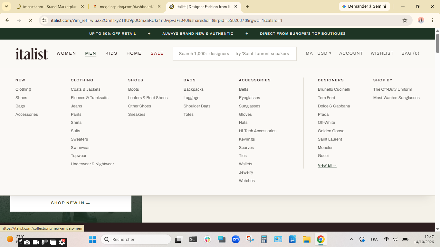Bookmark this page with the star icon
This screenshot has width=440, height=247.
(x=405, y=20)
